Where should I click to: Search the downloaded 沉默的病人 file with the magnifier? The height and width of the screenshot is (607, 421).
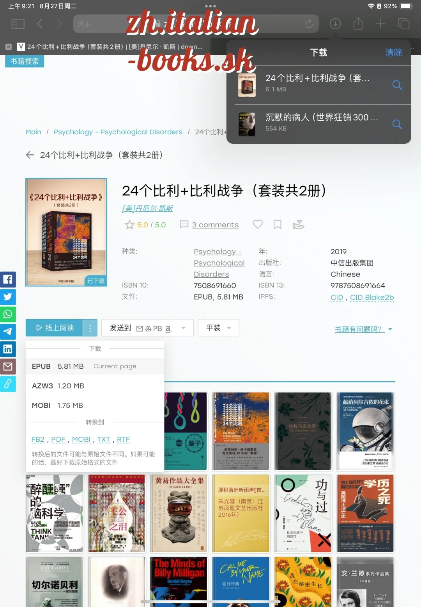pyautogui.click(x=397, y=124)
